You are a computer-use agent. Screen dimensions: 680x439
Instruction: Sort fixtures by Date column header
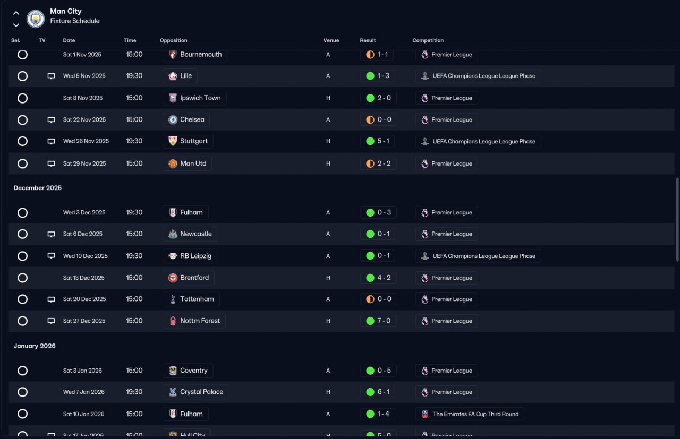pos(69,40)
